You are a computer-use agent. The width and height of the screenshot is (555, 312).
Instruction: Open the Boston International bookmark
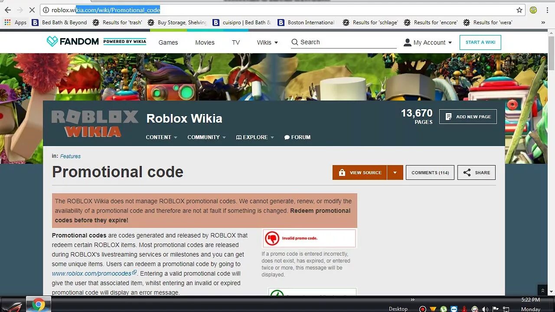click(x=306, y=23)
